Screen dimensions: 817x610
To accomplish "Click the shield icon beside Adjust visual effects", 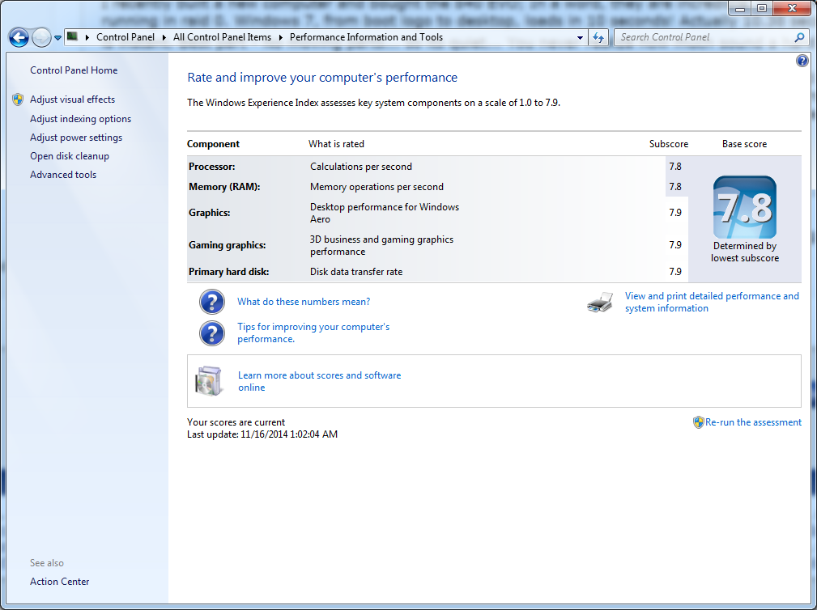I will tap(18, 100).
